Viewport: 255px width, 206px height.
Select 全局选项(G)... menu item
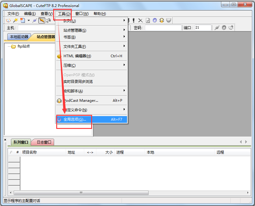pos(91,119)
